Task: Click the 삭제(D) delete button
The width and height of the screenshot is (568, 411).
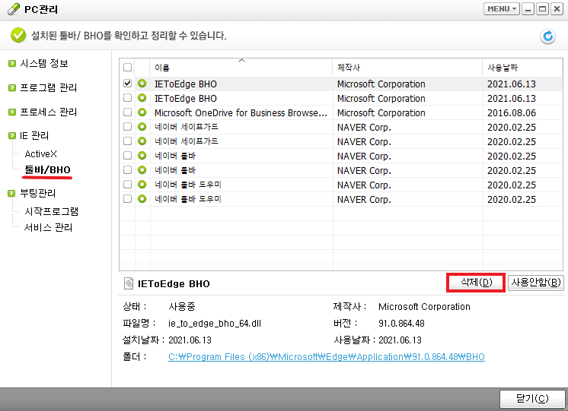Action: click(476, 283)
